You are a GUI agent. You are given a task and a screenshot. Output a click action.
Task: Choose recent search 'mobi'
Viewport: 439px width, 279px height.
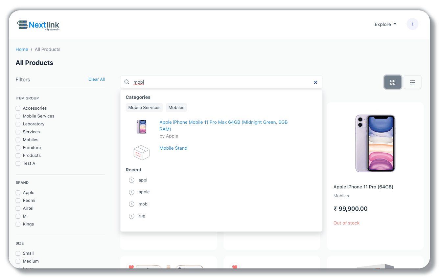[144, 204]
